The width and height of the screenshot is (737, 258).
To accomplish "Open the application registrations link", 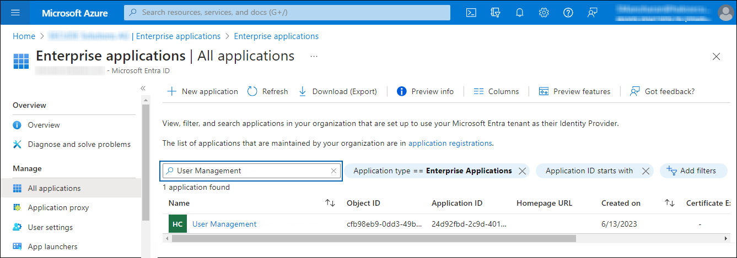I will coord(450,143).
